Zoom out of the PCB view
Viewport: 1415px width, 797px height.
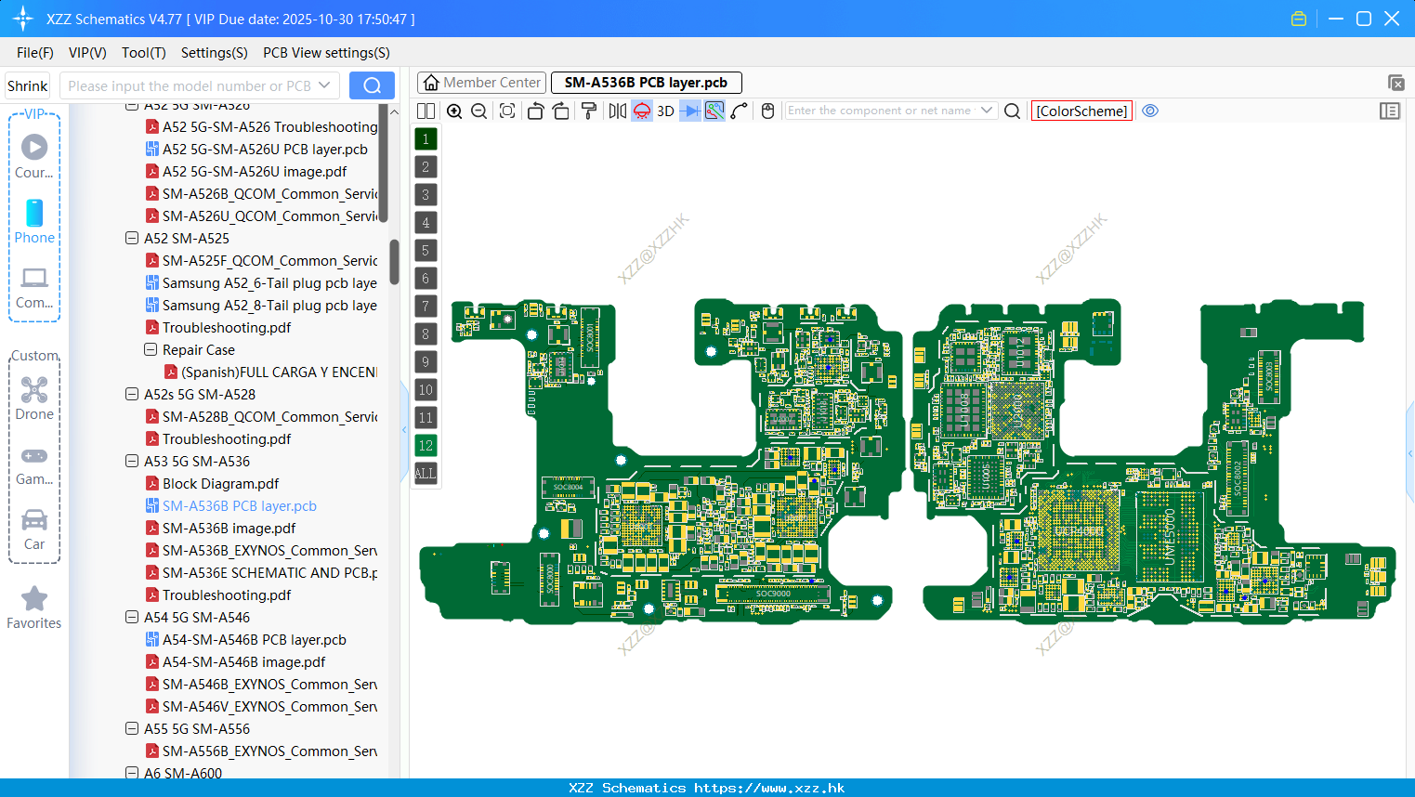tap(479, 111)
